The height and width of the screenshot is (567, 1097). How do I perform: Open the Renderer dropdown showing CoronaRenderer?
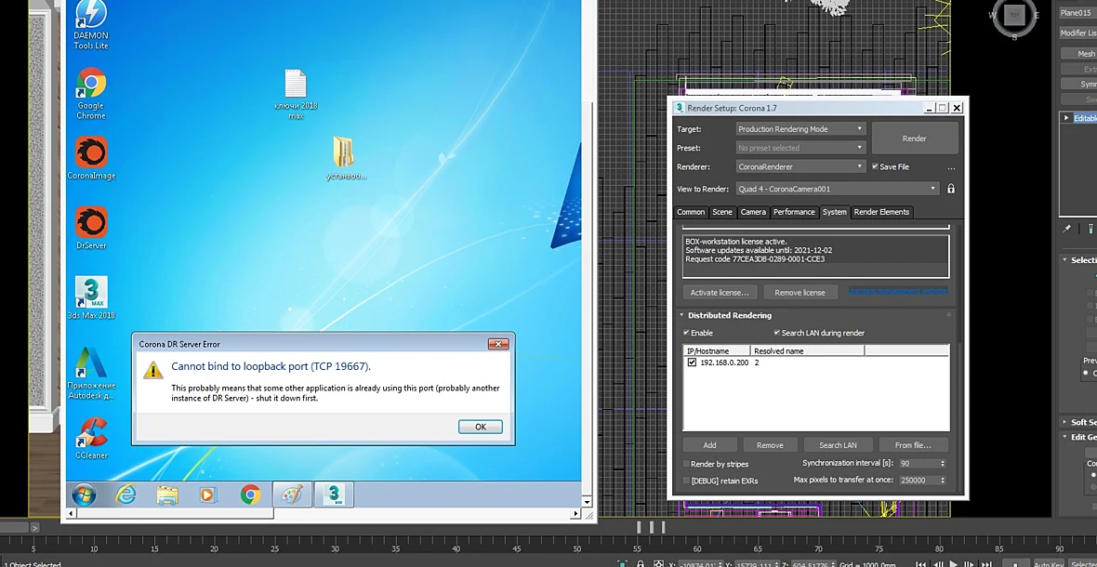point(801,166)
